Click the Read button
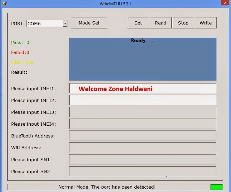Image resolution: width=231 pixels, height=192 pixels. pyautogui.click(x=161, y=23)
